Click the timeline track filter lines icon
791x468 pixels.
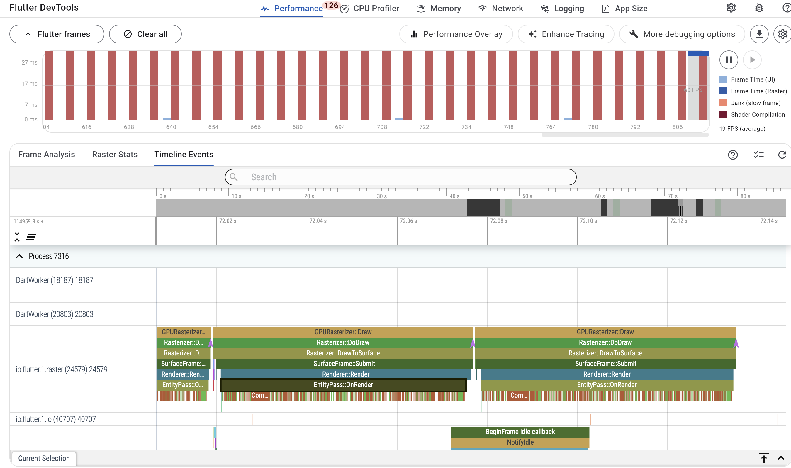click(31, 237)
